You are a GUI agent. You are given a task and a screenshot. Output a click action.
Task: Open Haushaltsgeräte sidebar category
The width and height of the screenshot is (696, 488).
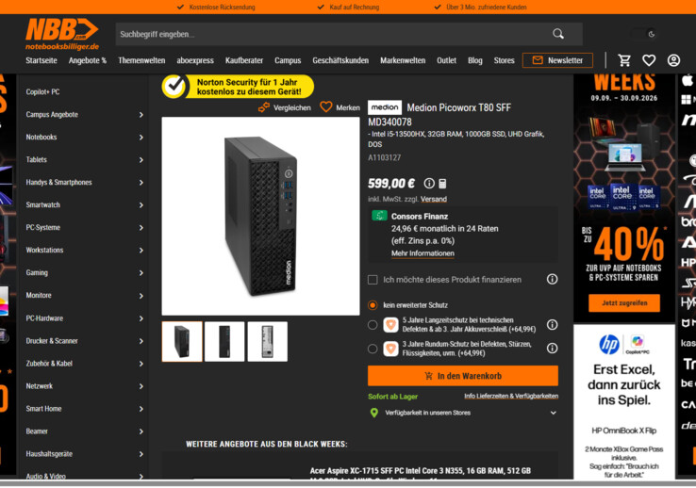49,454
